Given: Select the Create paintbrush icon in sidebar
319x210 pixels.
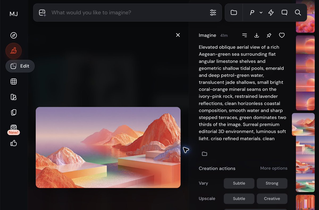Looking at the screenshot, I should (14, 51).
